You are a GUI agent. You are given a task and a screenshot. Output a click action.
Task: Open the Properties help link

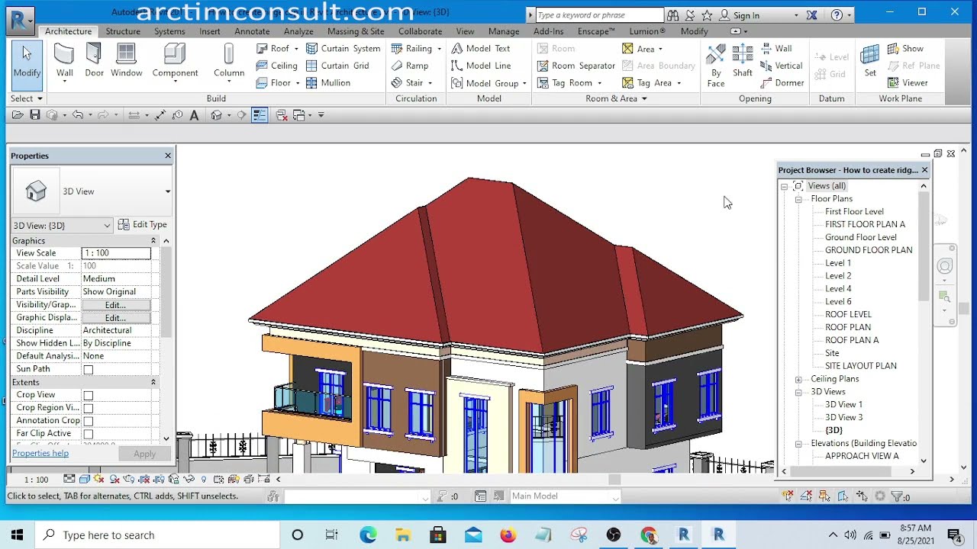(x=40, y=453)
